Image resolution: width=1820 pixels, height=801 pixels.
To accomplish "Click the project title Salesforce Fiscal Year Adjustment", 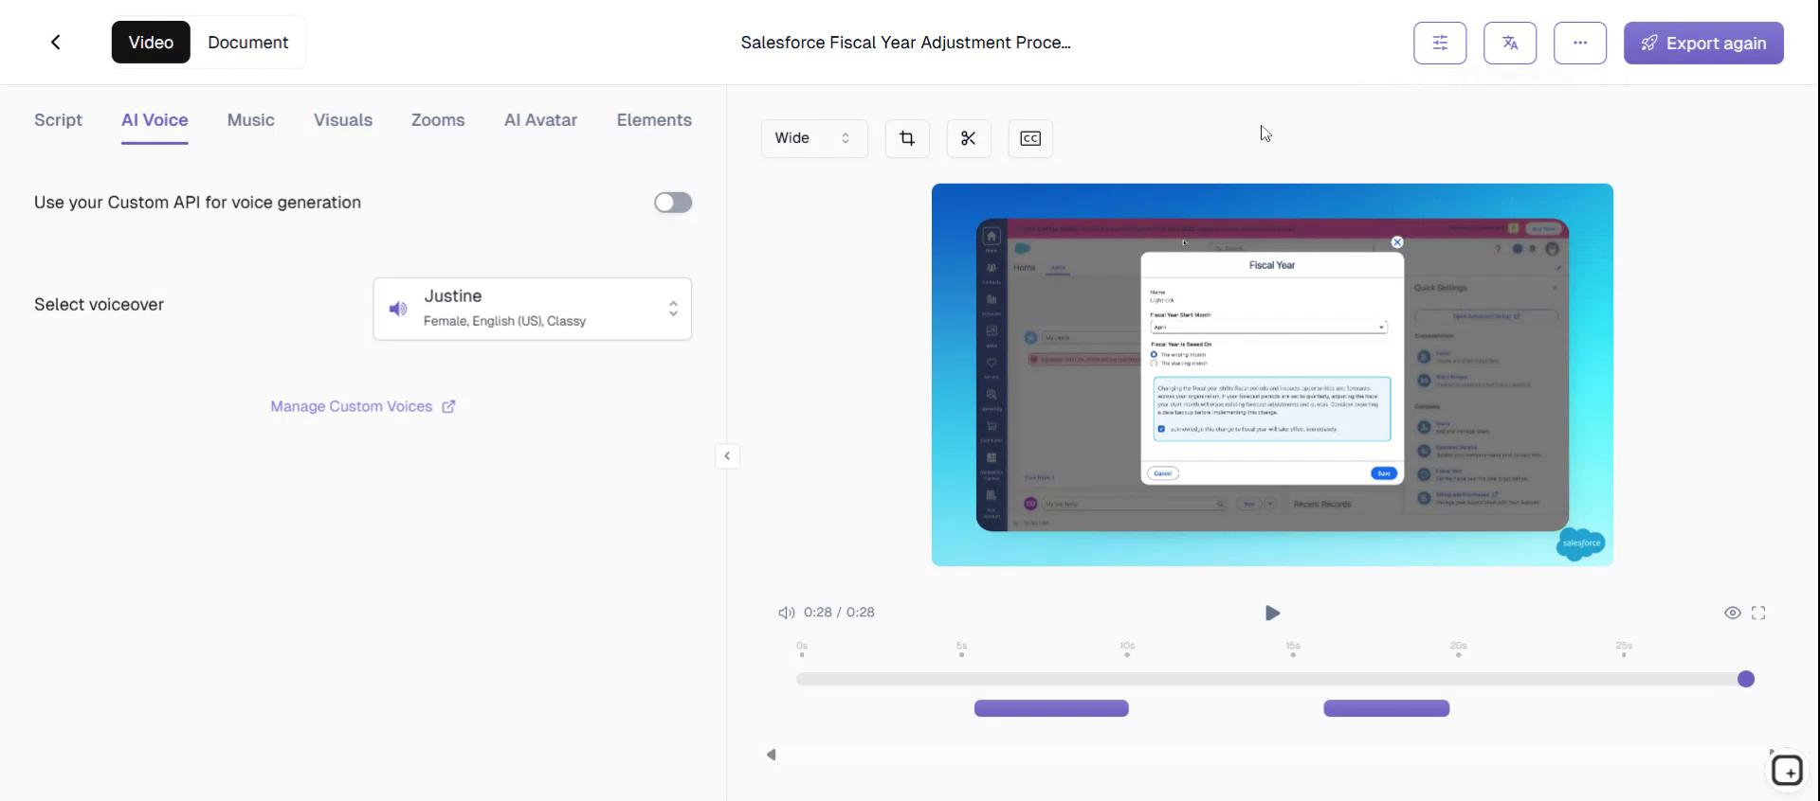I will click(905, 43).
